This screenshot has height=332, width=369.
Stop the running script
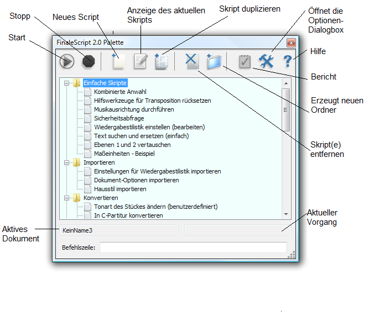click(89, 61)
